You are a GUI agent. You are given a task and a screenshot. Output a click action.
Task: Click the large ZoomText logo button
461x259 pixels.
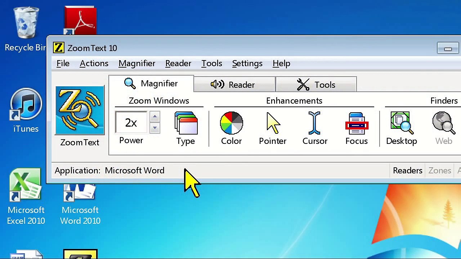tap(80, 110)
